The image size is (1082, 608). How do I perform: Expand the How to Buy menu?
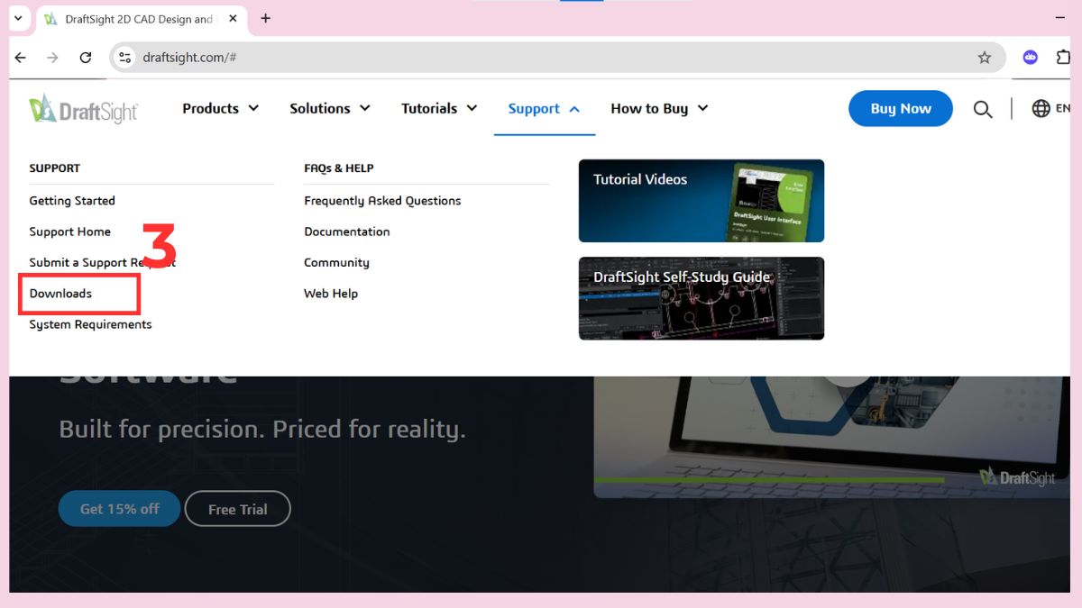coord(659,108)
